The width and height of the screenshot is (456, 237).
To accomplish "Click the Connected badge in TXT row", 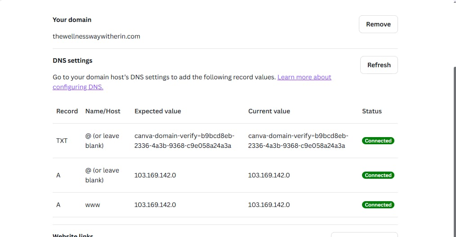I will pyautogui.click(x=378, y=141).
